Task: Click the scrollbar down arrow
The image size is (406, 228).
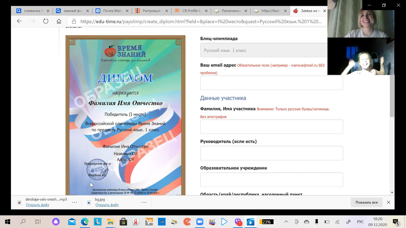Action: click(x=392, y=193)
